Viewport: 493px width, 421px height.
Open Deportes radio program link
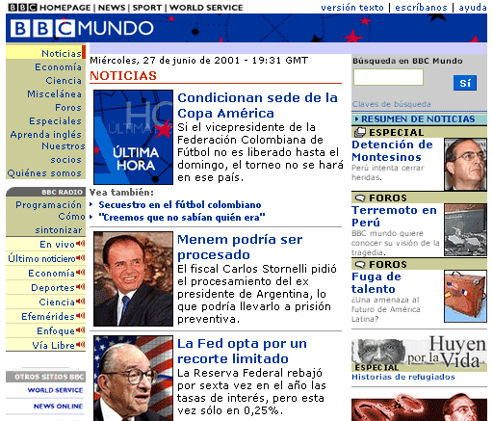click(53, 287)
